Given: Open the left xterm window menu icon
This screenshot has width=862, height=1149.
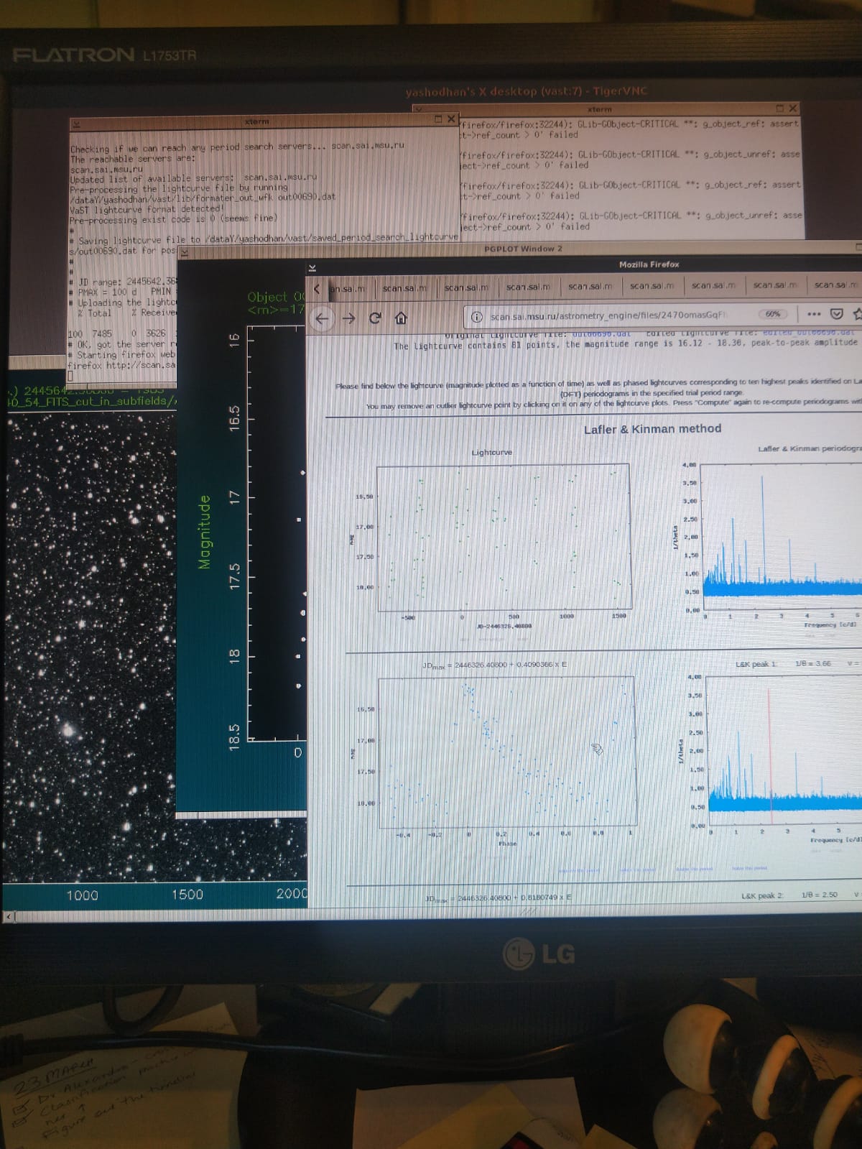Looking at the screenshot, I should [75, 124].
